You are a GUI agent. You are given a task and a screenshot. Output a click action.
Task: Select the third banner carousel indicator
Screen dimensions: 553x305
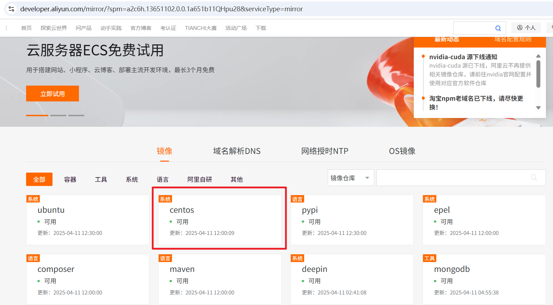(76, 115)
